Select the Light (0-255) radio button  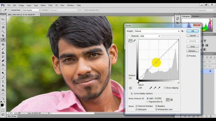(147, 98)
